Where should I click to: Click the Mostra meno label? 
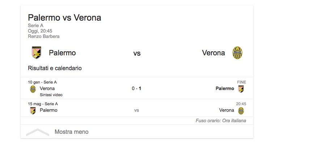tap(71, 132)
